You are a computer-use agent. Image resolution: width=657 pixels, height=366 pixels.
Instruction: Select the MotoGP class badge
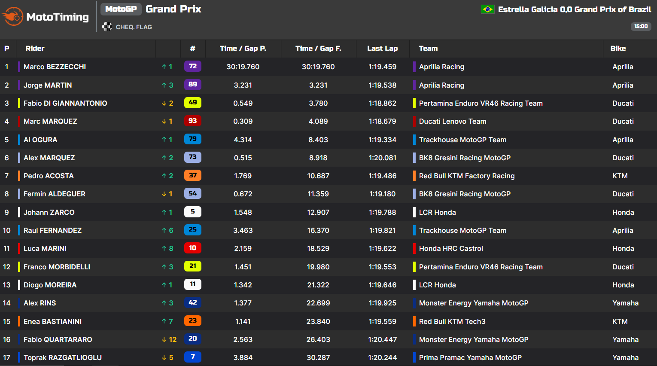click(121, 9)
